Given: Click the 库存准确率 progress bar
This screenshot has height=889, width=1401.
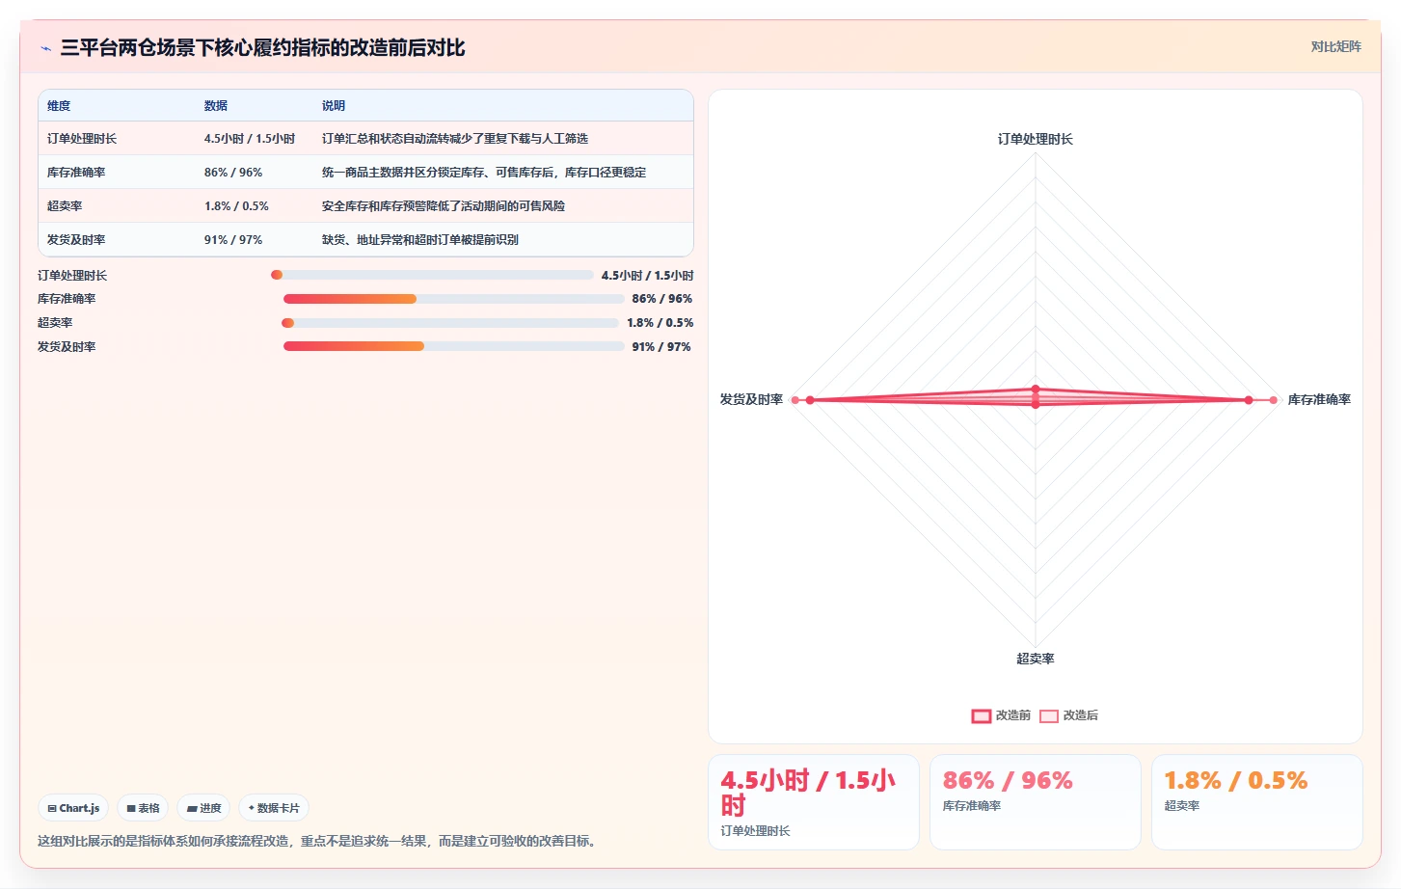Looking at the screenshot, I should pos(454,299).
